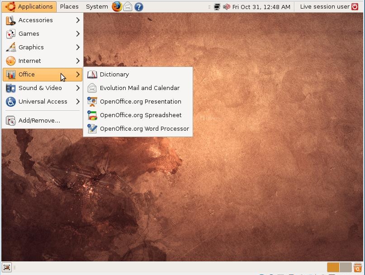The height and width of the screenshot is (275, 365).
Task: Select the Universal Access label
Action: click(x=43, y=102)
